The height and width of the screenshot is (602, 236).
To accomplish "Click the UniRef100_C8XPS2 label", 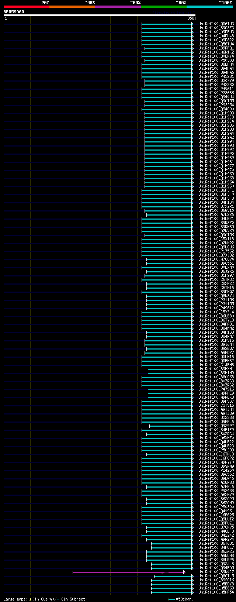I will pos(216,283).
